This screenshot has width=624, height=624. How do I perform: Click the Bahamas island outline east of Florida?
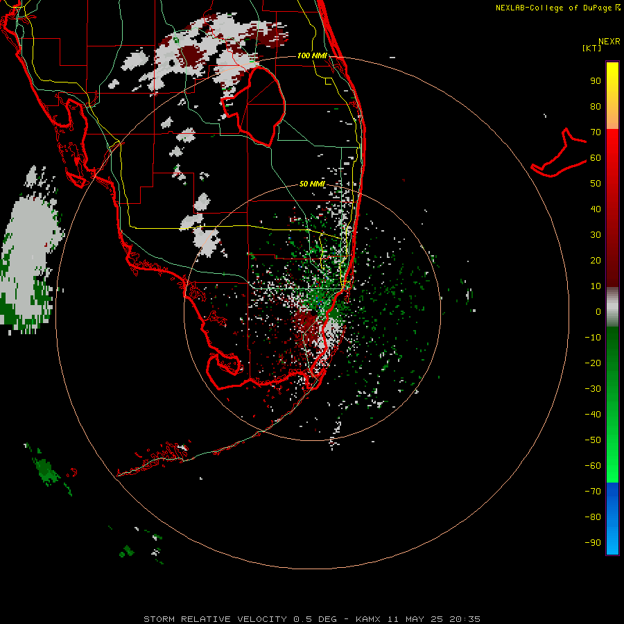(559, 153)
